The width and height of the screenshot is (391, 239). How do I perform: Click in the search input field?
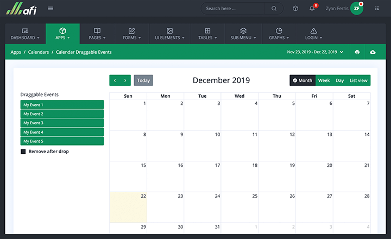[x=234, y=8]
